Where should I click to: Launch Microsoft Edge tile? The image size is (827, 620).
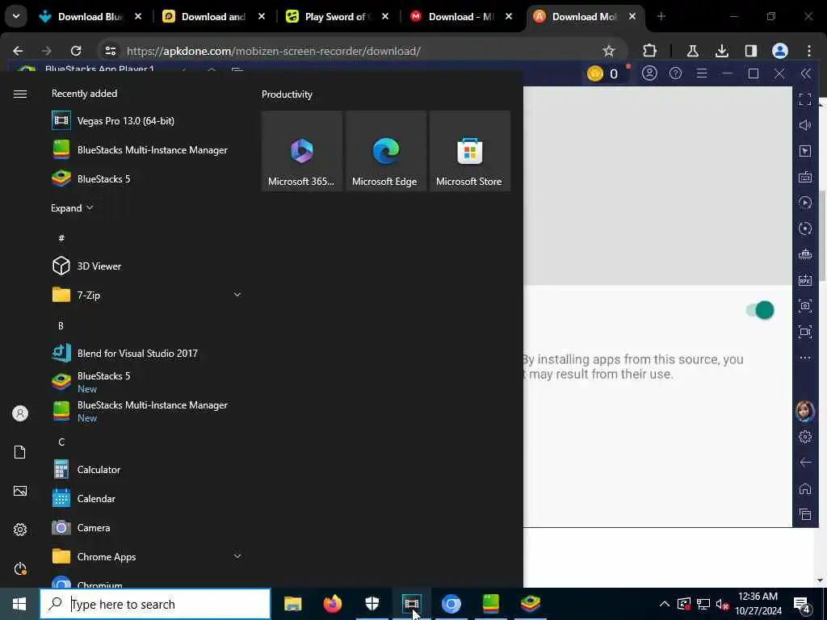385,151
